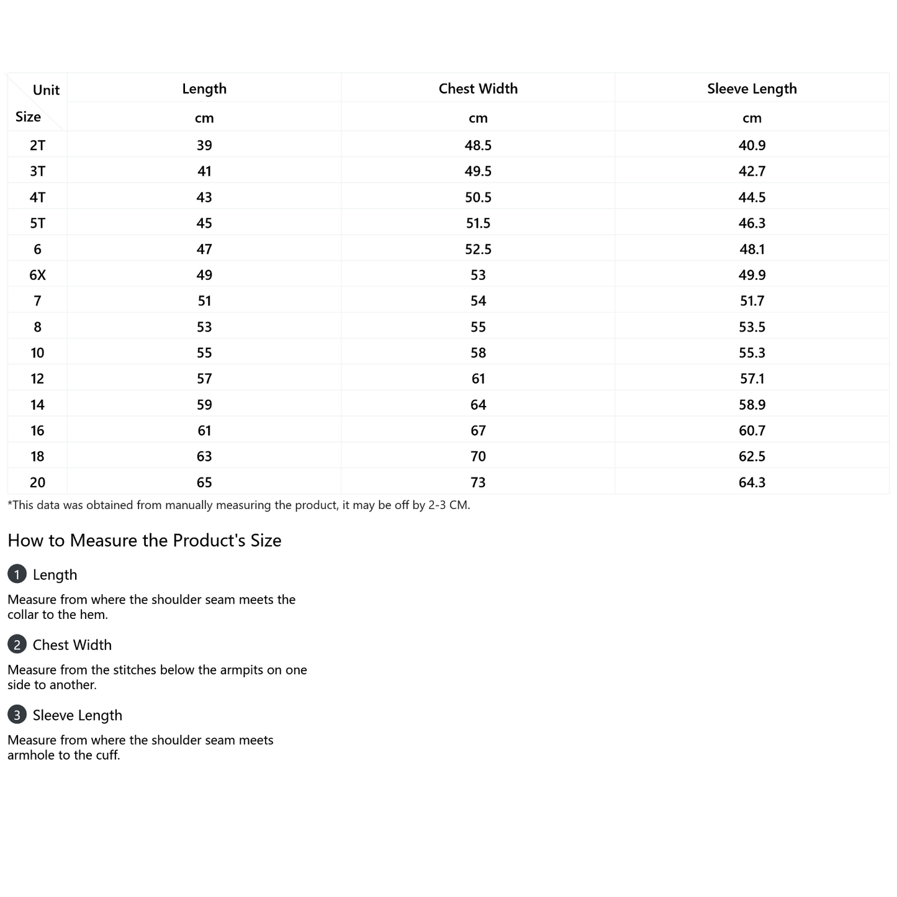This screenshot has height=897, width=897.
Task: Click the 73 chest width cell
Action: point(478,482)
